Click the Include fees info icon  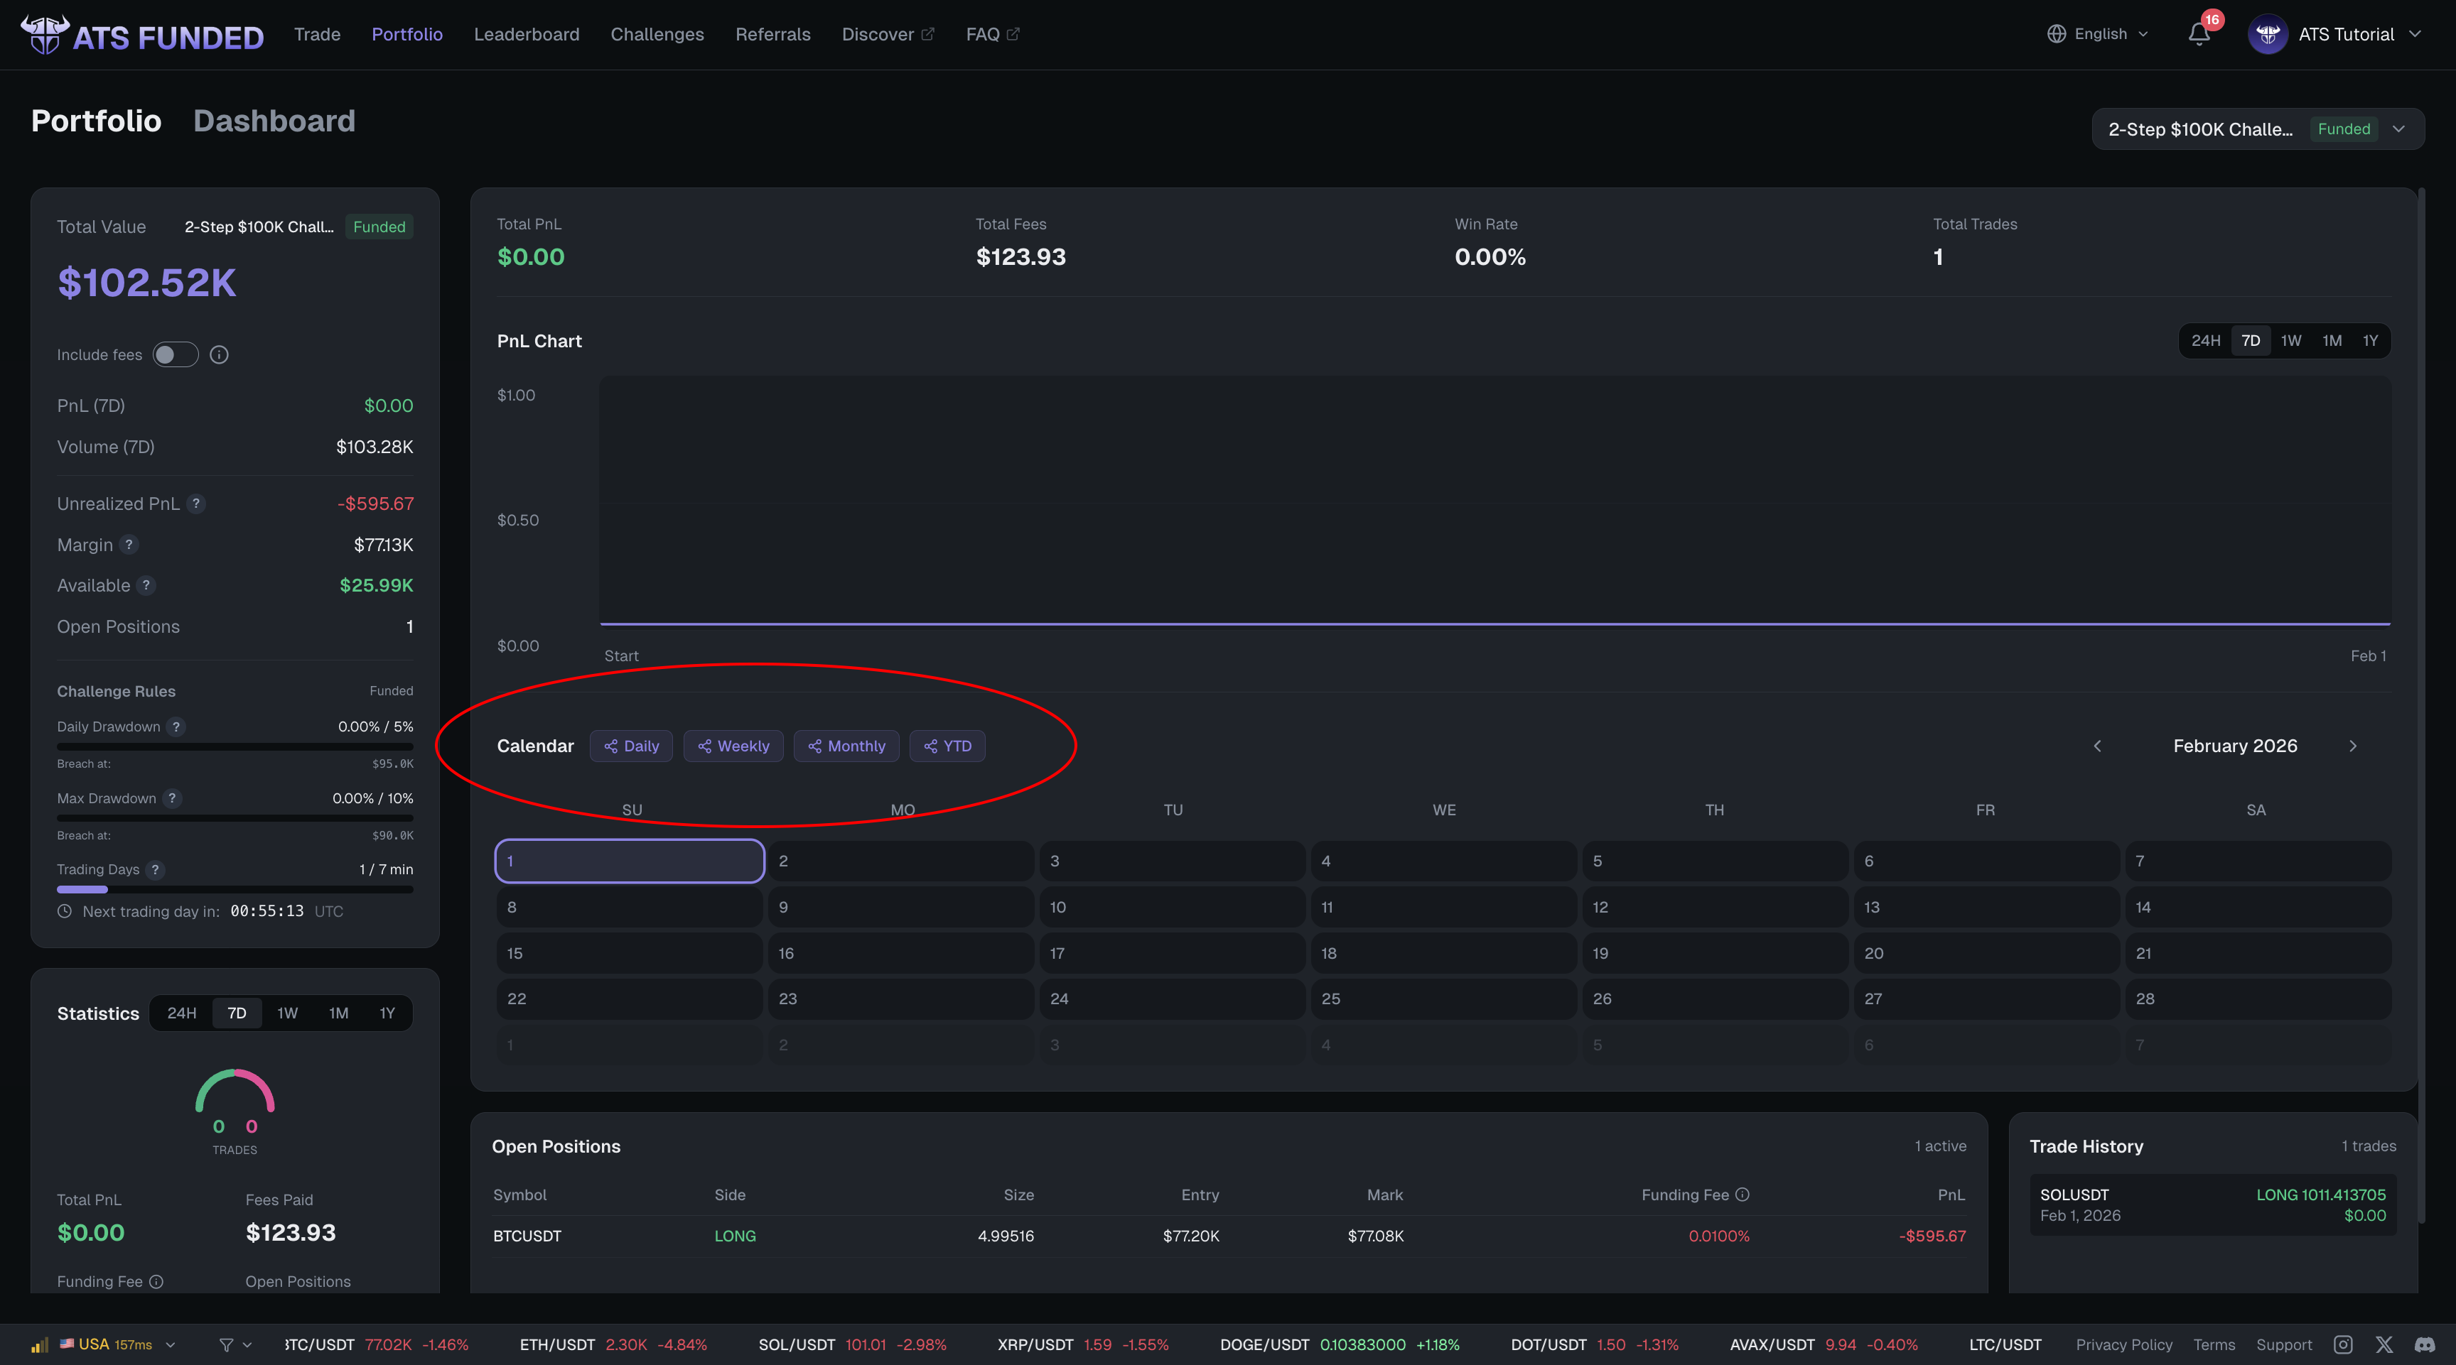pyautogui.click(x=220, y=355)
